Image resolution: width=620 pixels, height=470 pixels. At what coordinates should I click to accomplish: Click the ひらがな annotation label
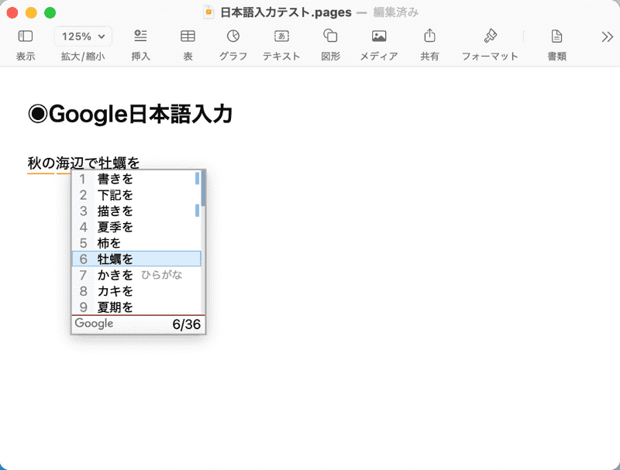[x=161, y=275]
